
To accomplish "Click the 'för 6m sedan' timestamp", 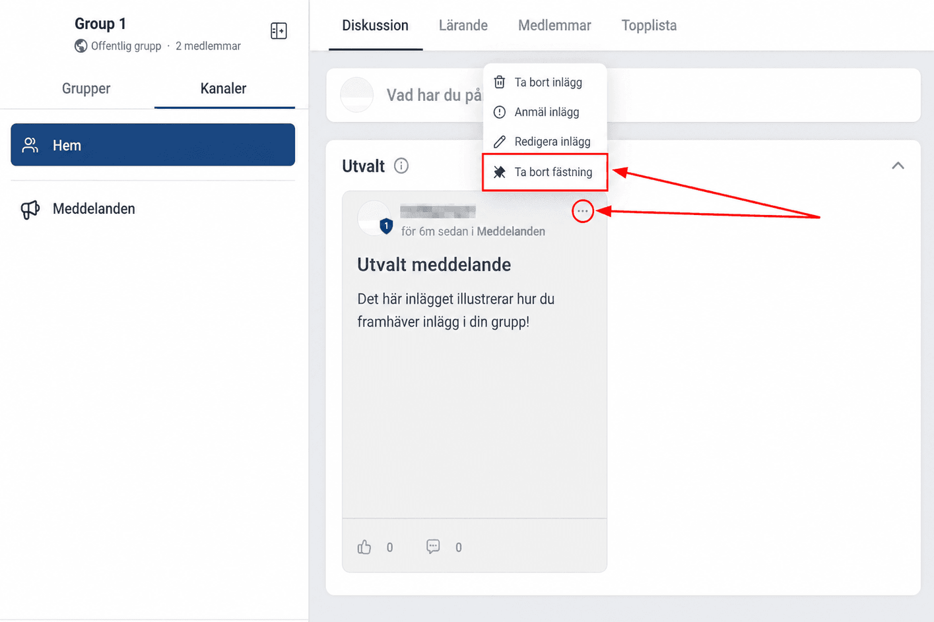I will pyautogui.click(x=434, y=232).
